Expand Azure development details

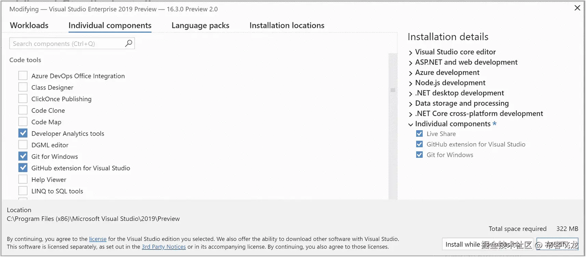(411, 73)
